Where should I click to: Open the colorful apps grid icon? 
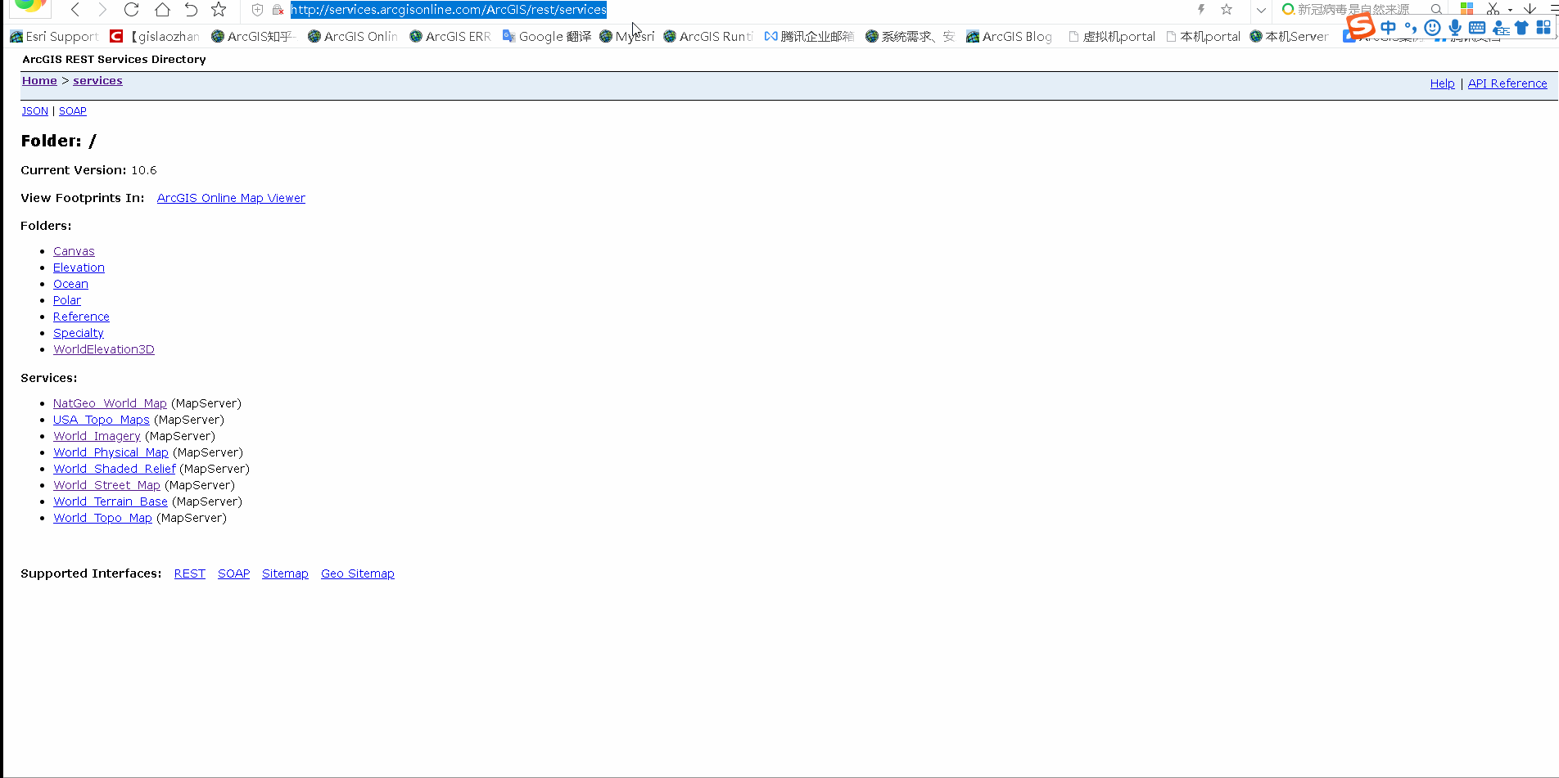point(1466,9)
